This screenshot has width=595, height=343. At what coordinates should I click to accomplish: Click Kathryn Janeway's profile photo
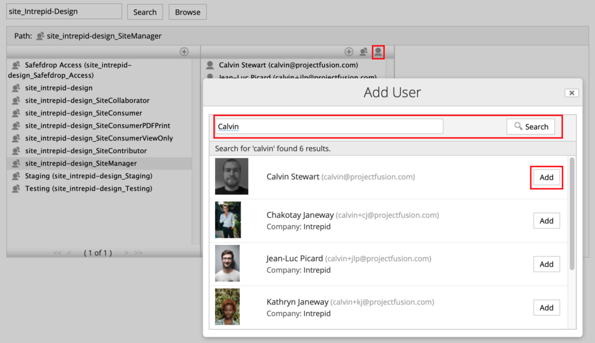228,308
